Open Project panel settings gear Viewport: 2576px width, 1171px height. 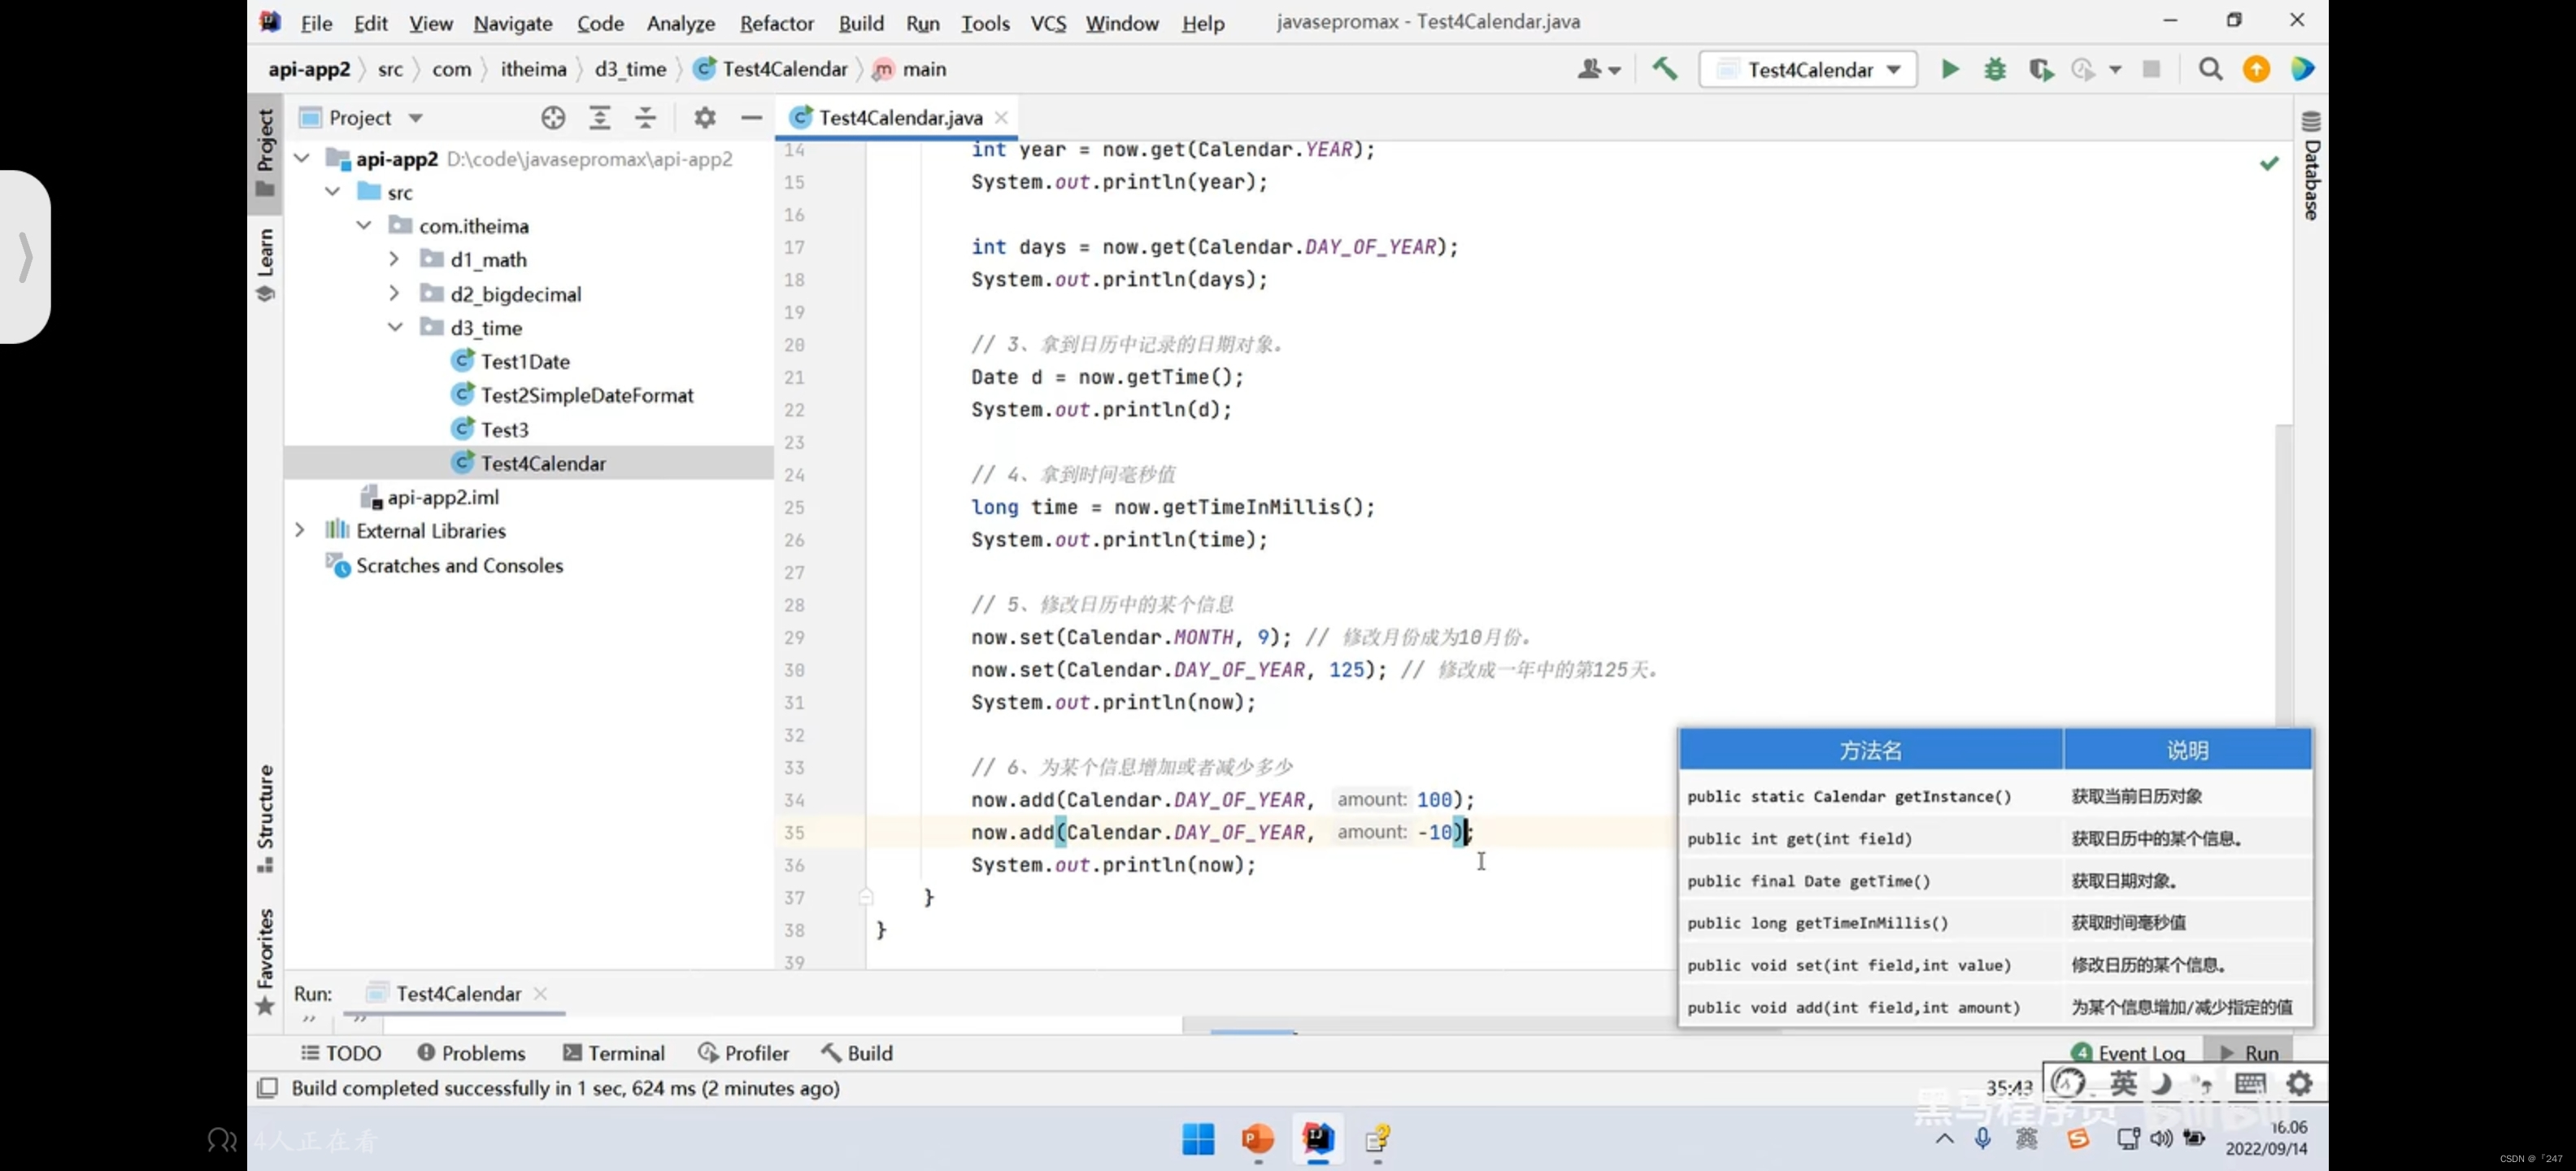(704, 117)
